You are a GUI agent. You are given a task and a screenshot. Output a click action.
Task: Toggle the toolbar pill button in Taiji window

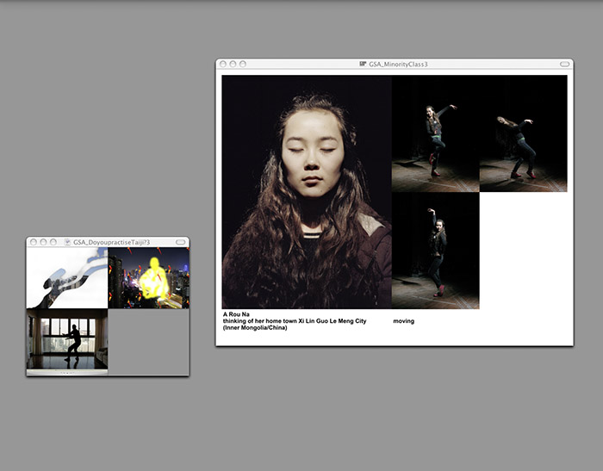[180, 243]
